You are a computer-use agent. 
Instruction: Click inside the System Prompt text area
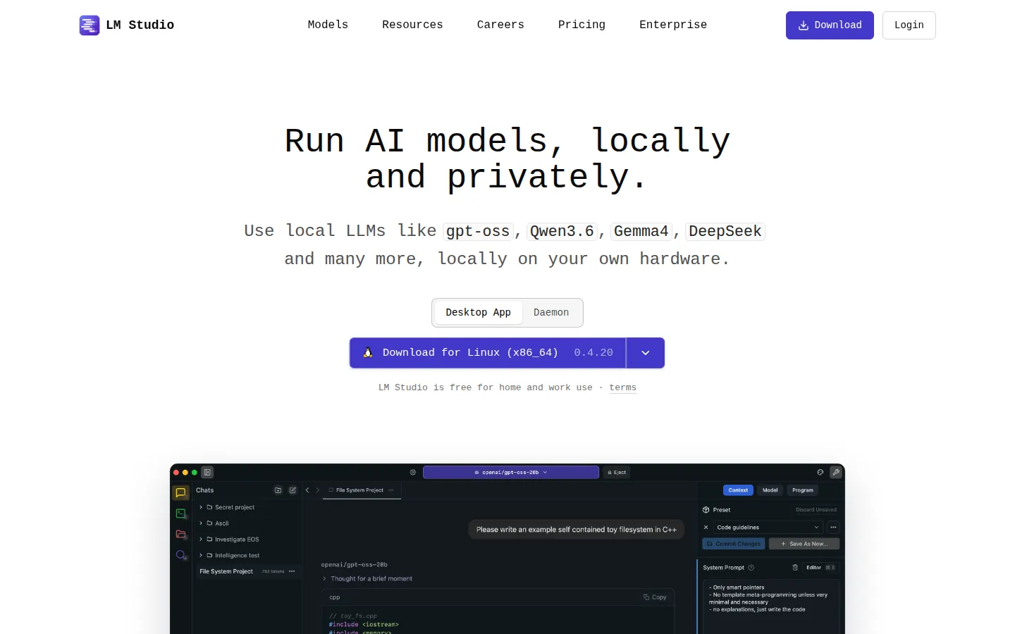click(771, 607)
